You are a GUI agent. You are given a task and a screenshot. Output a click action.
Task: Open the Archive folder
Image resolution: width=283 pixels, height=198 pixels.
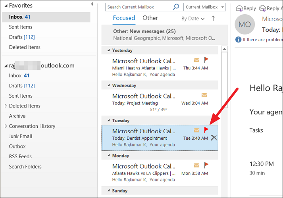point(17,116)
